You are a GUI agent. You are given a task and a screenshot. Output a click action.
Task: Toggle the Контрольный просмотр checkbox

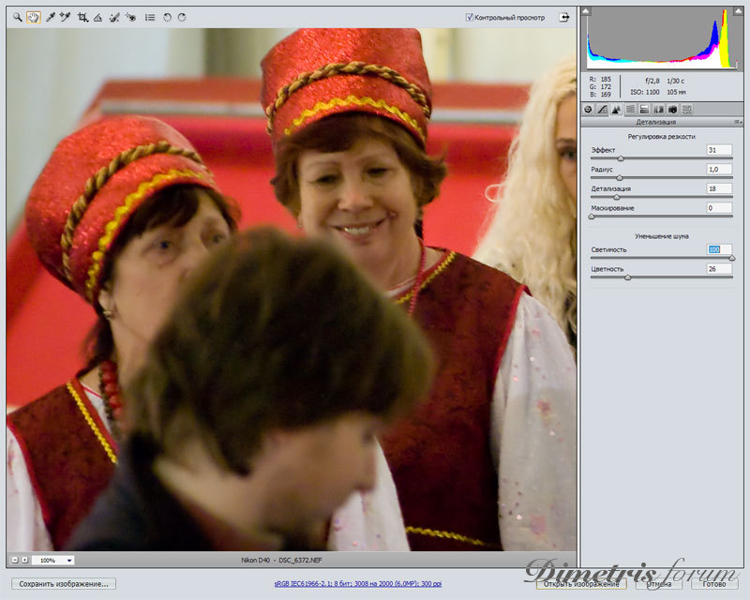471,17
